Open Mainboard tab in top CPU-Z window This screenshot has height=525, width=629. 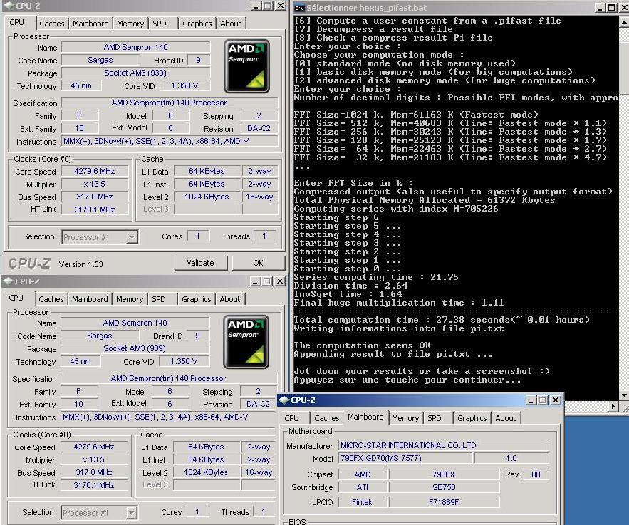click(90, 24)
